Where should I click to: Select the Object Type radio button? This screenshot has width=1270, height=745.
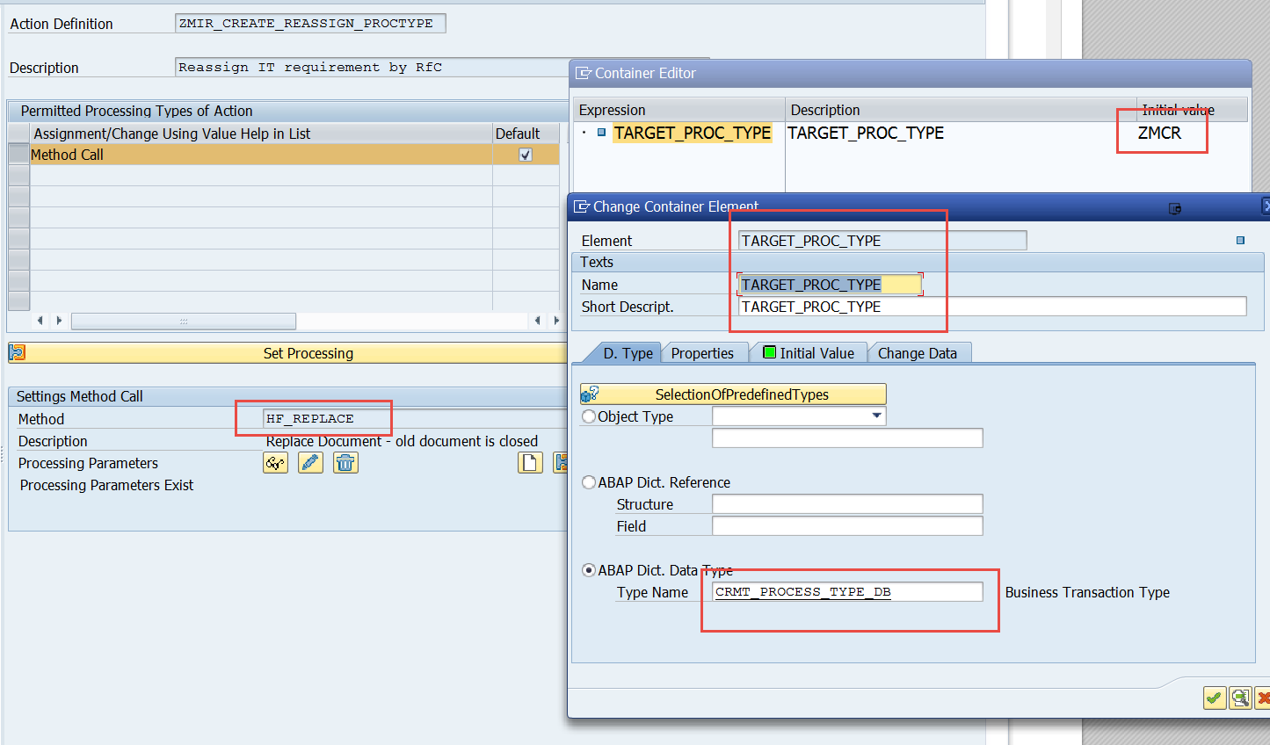click(x=589, y=416)
